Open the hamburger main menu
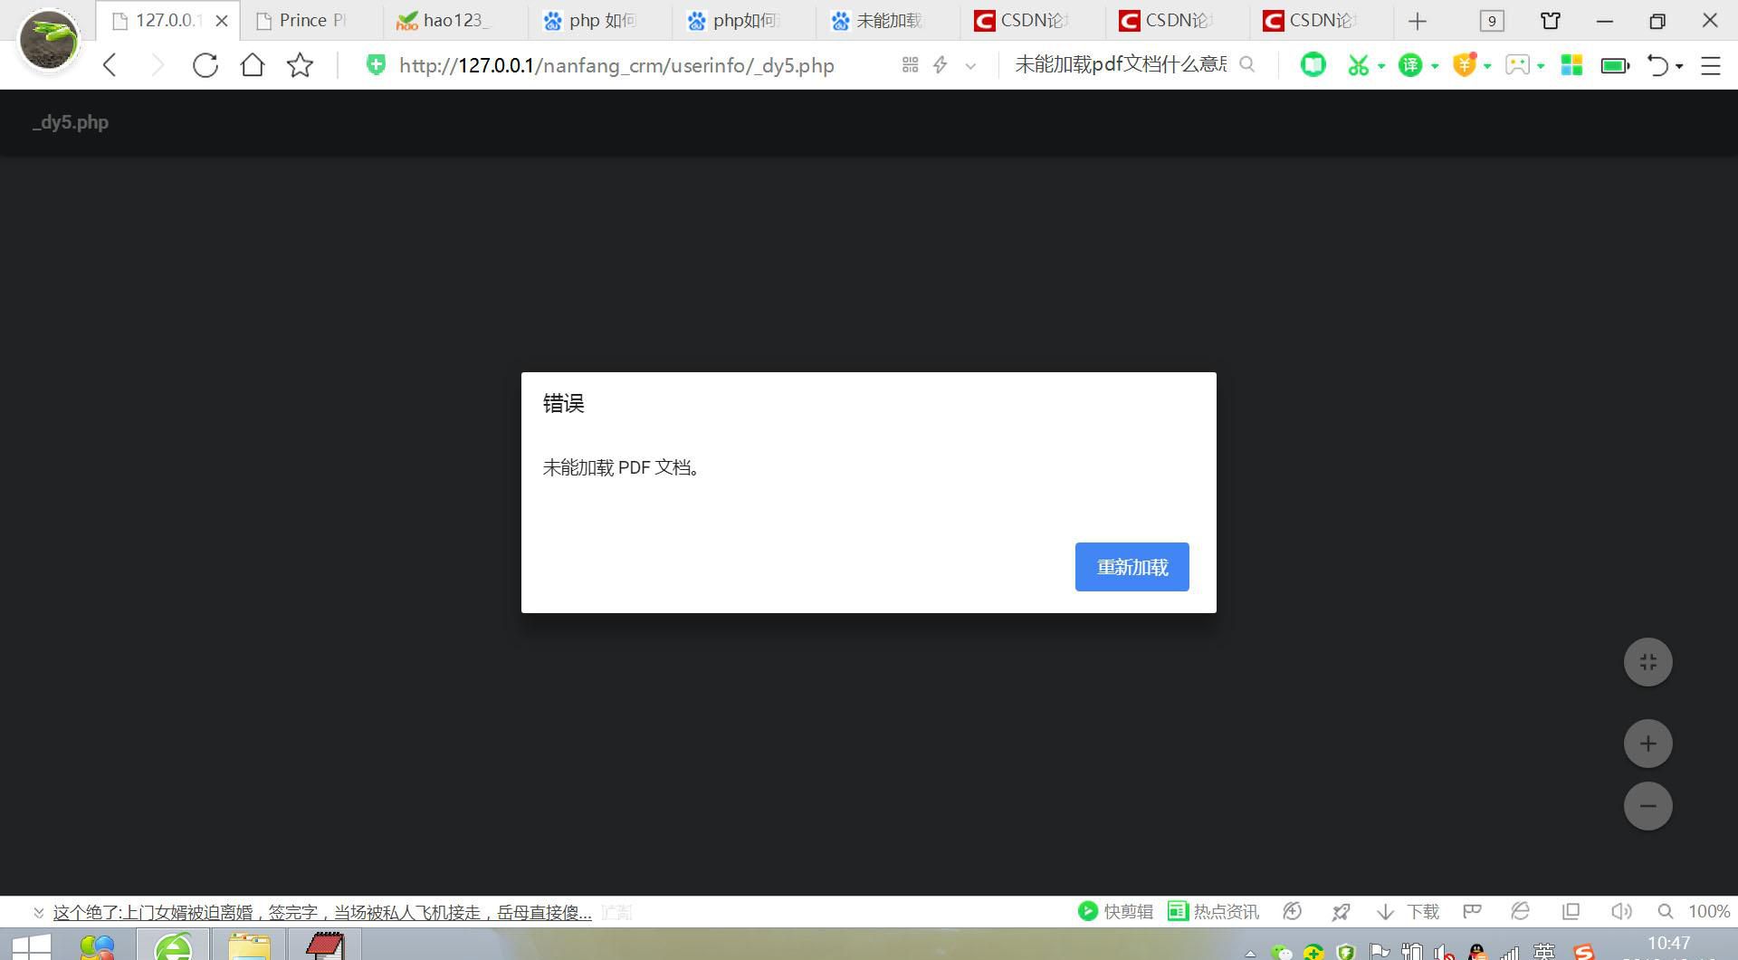Screen dimensions: 1738x960 [1711, 64]
